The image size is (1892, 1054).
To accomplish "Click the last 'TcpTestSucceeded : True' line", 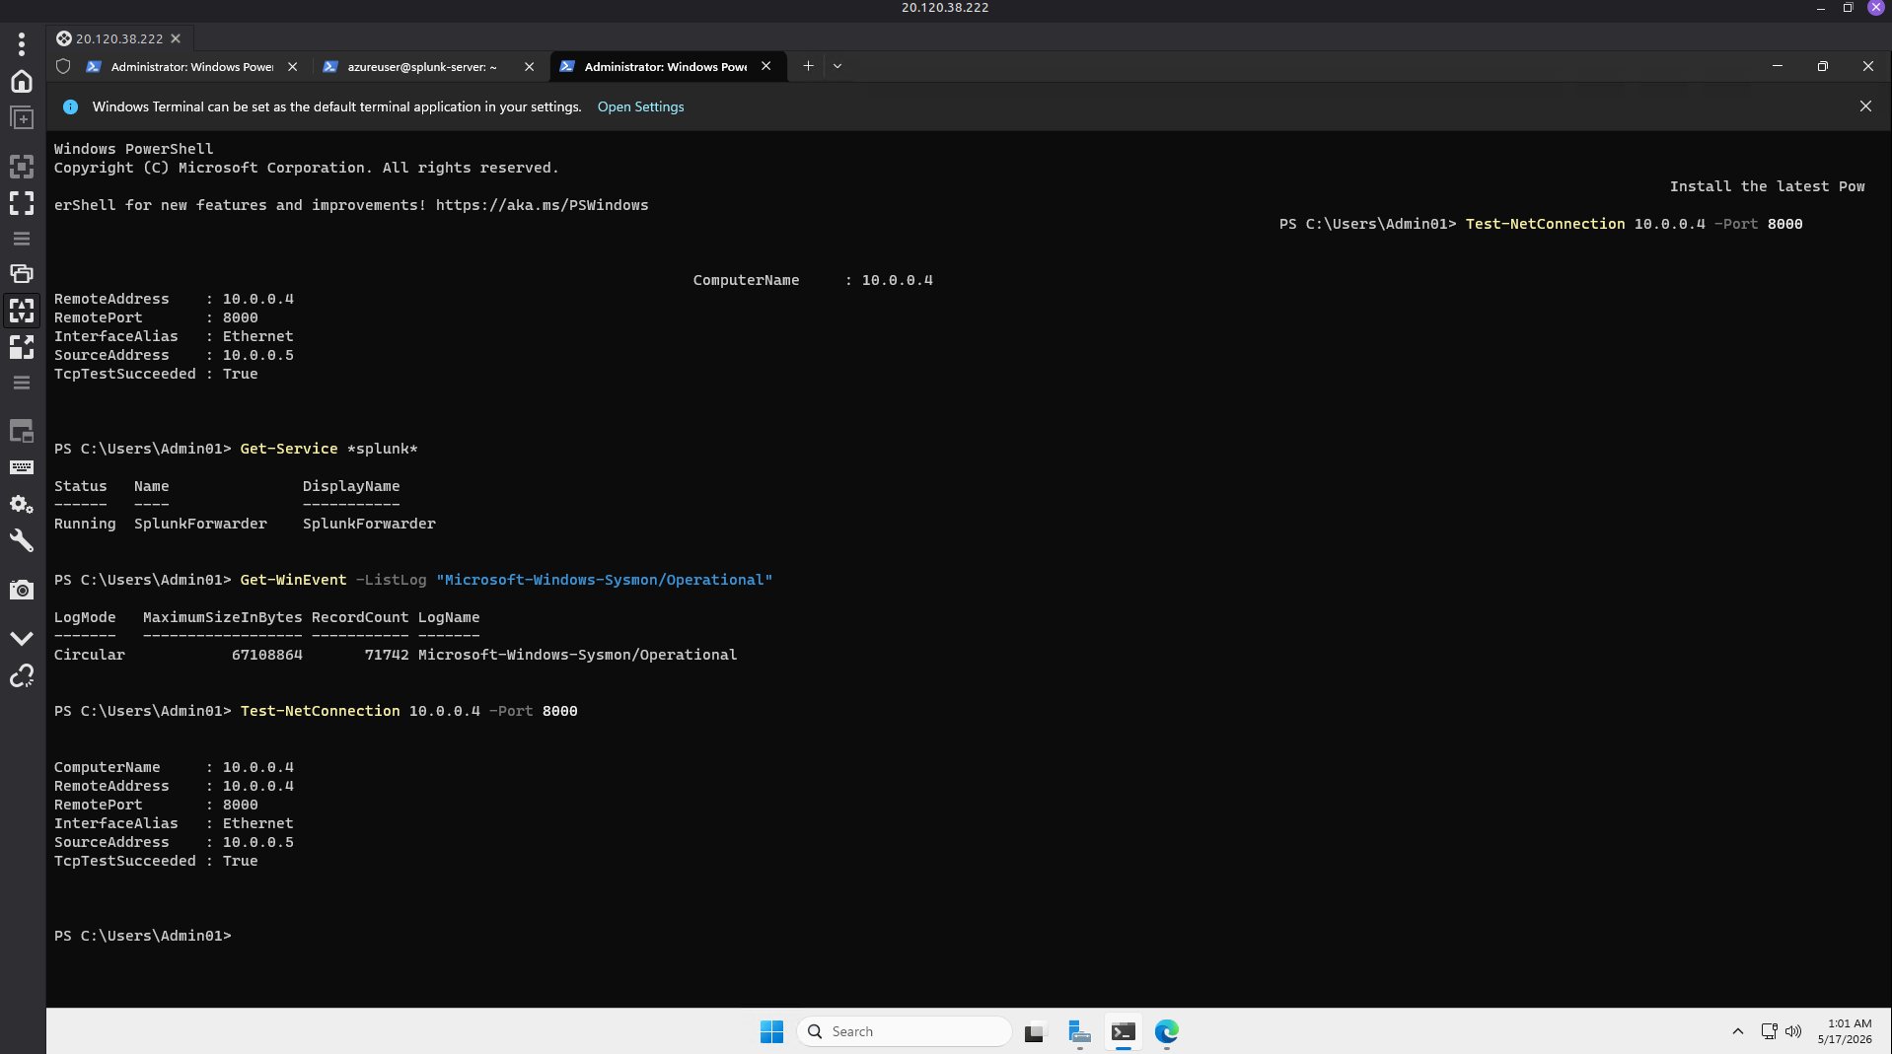I will tap(156, 861).
